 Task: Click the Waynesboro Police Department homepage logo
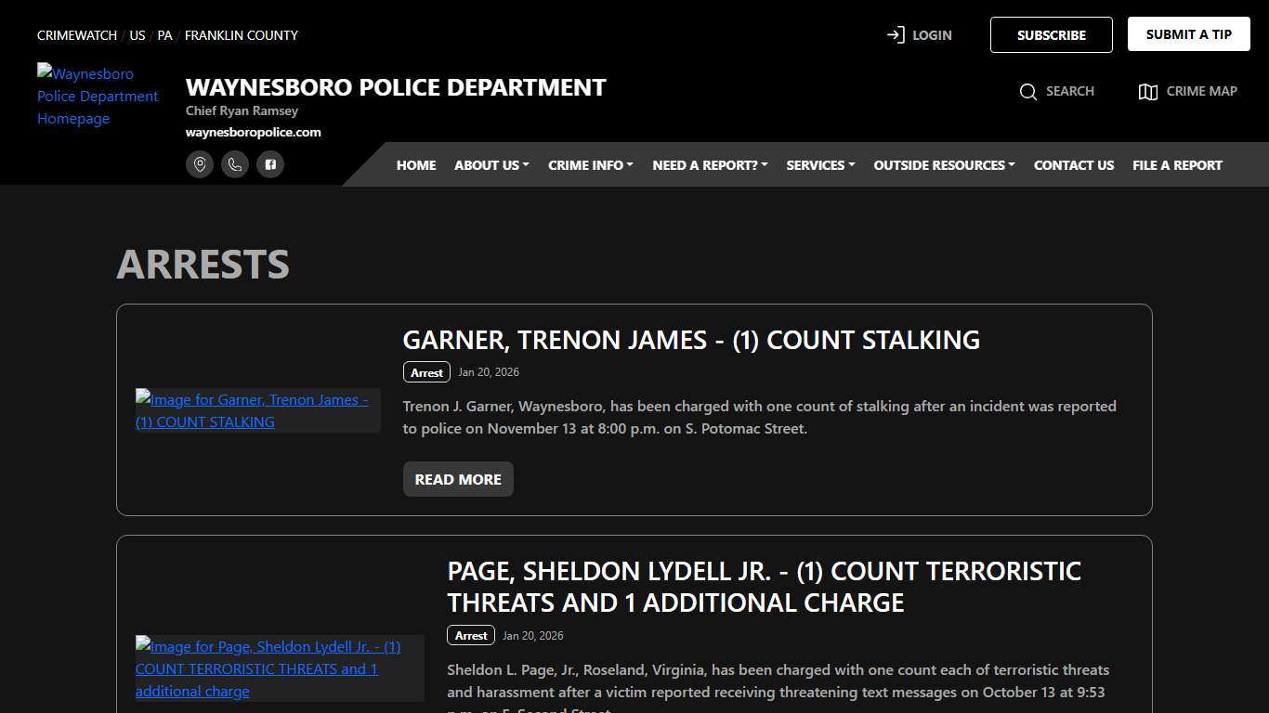pyautogui.click(x=98, y=96)
